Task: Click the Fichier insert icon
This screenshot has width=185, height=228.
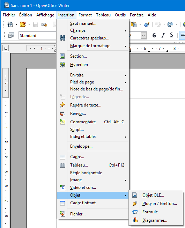Action: click(x=62, y=214)
